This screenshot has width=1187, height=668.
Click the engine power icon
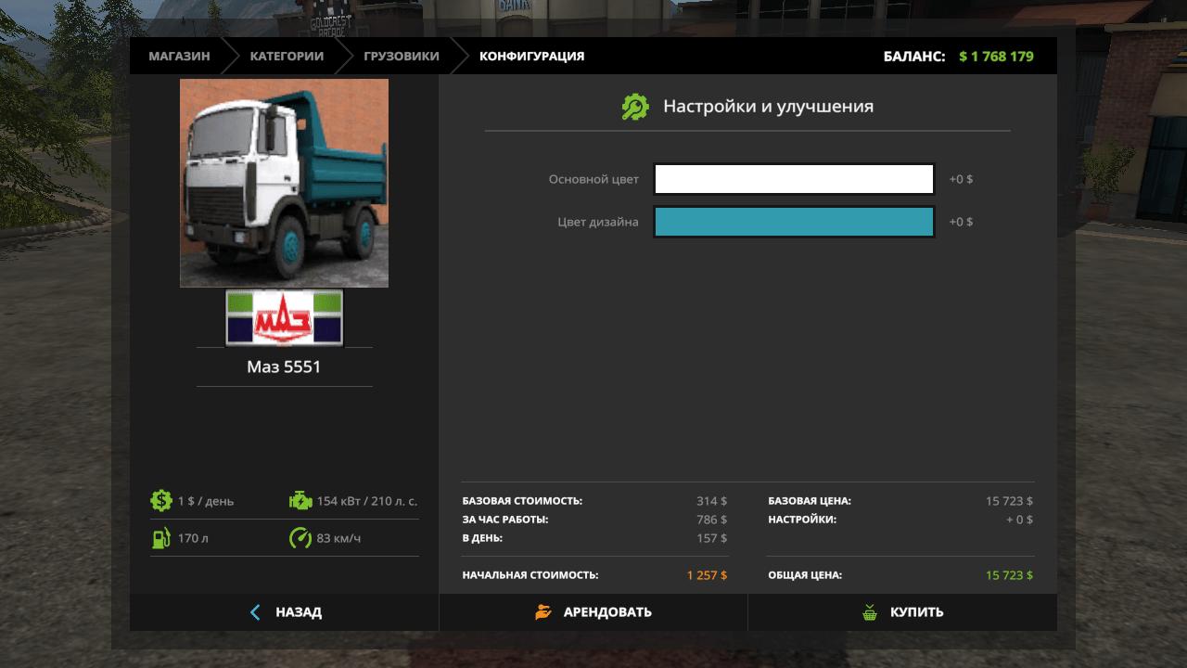[300, 501]
